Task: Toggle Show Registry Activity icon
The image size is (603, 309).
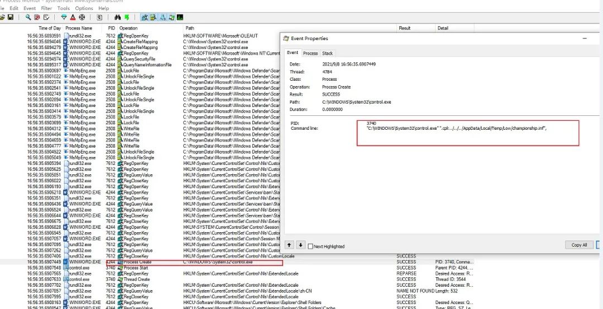Action: (145, 17)
